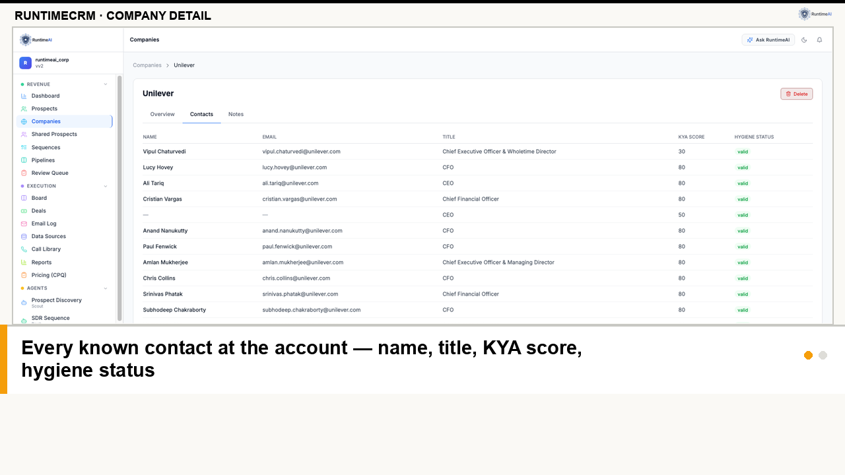Open the Pricing (CPQ) icon
Screen dimensions: 845x475
click(x=24, y=275)
